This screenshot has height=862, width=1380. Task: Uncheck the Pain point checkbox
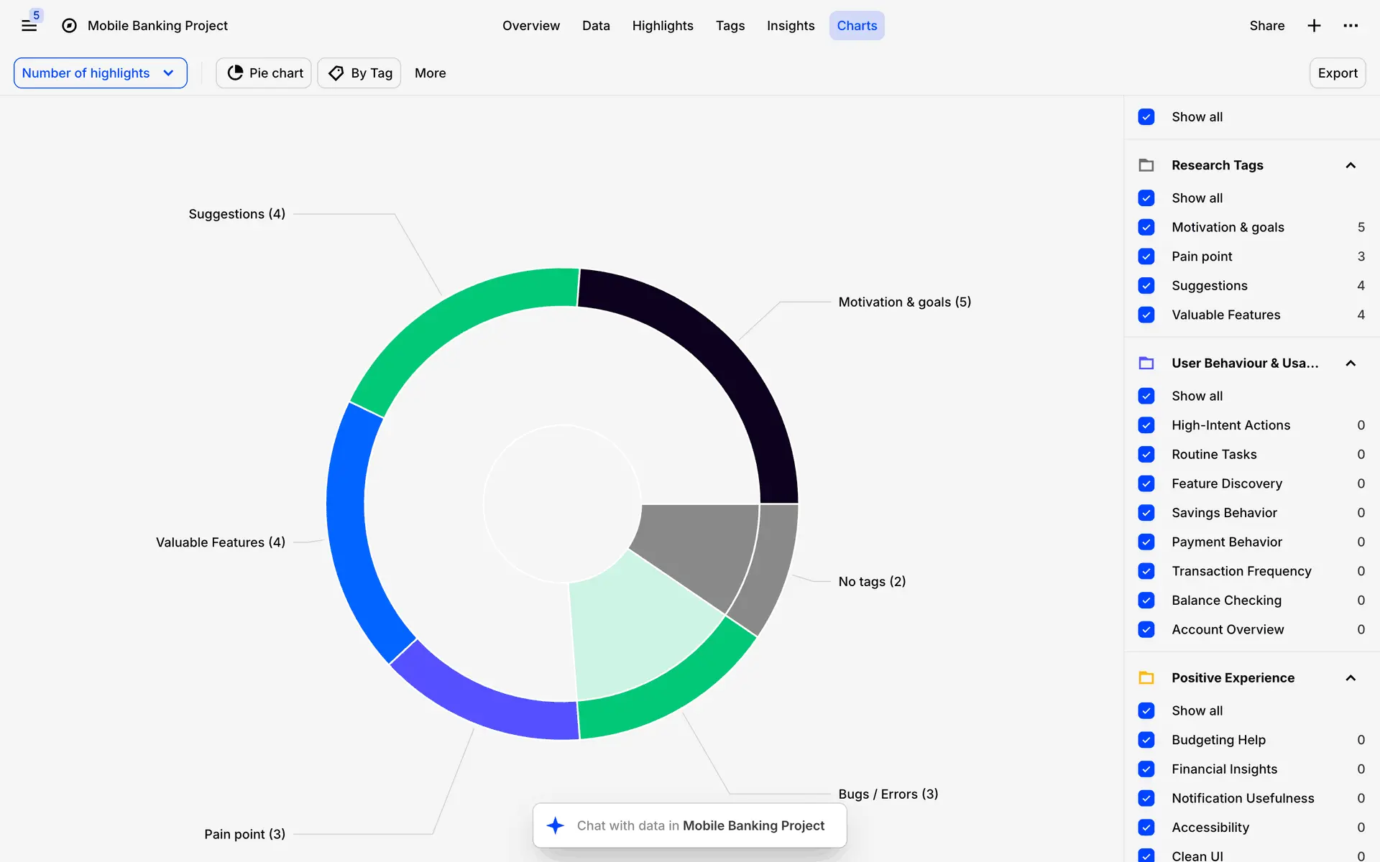pos(1146,256)
